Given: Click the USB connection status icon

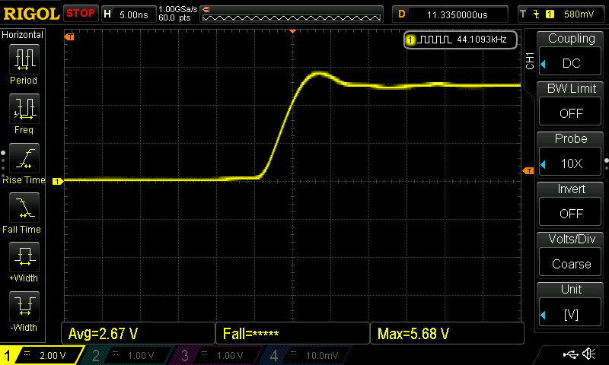Looking at the screenshot, I should [x=569, y=355].
